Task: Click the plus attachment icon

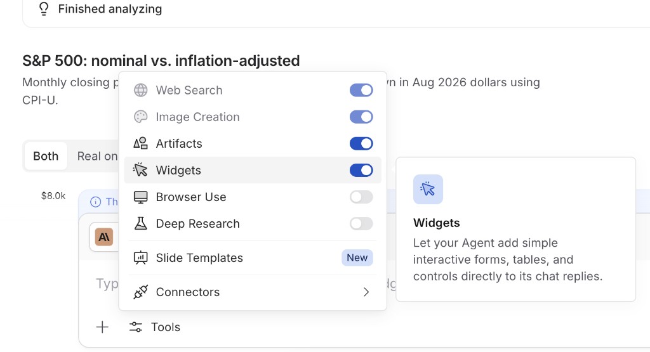Action: [102, 327]
